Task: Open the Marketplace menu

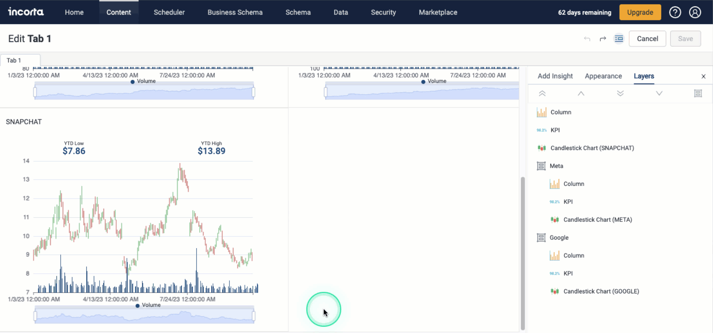Action: click(x=438, y=12)
